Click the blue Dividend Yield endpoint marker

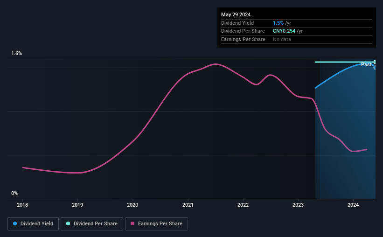click(x=375, y=68)
